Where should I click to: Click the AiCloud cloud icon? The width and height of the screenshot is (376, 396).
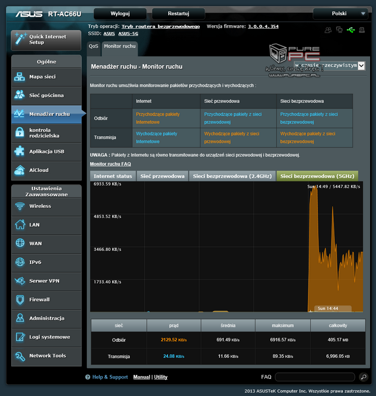point(19,170)
